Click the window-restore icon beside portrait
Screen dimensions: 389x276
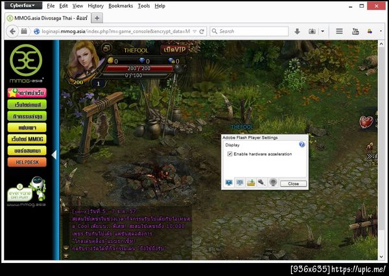(107, 48)
